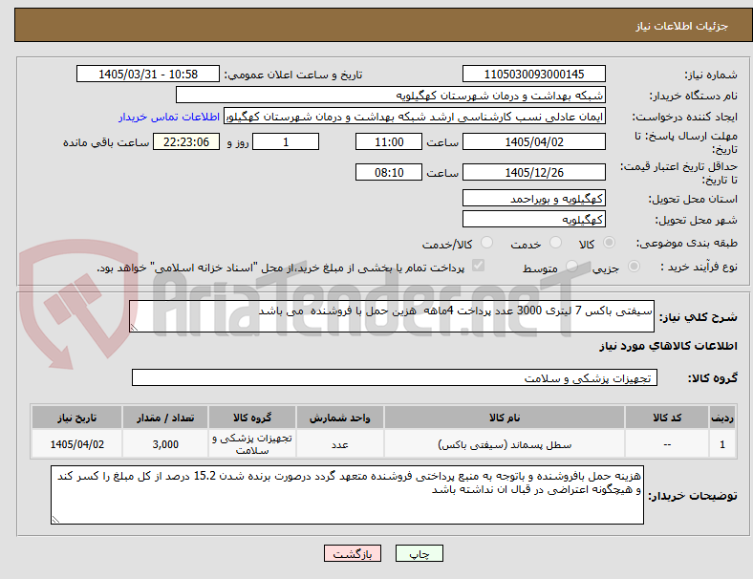
Task: Click the general need description text area
Action: click(x=392, y=316)
